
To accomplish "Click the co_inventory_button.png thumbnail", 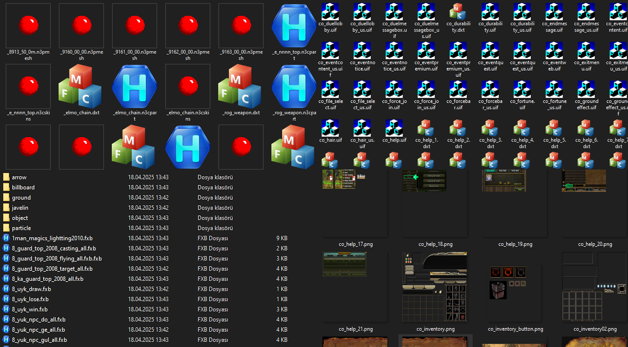I will (515, 287).
